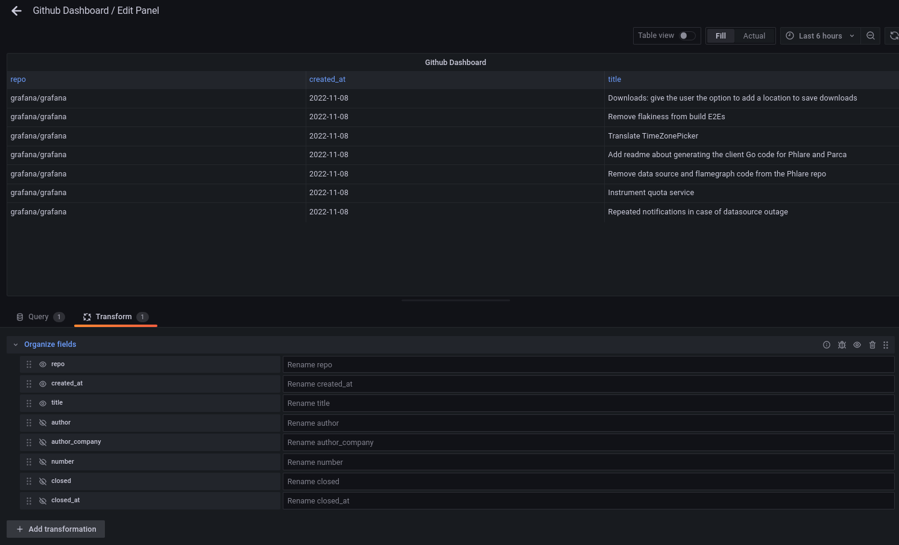Grab the drag handle next to repo field
This screenshot has width=899, height=545.
[28, 364]
